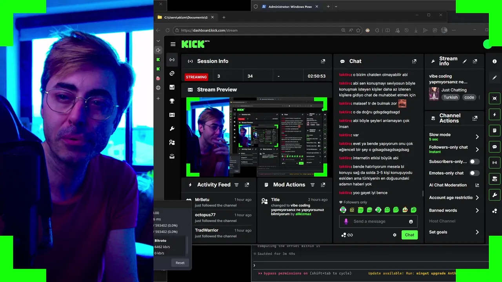Click the chat panel scrollbar
The image size is (502, 282).
click(x=422, y=193)
